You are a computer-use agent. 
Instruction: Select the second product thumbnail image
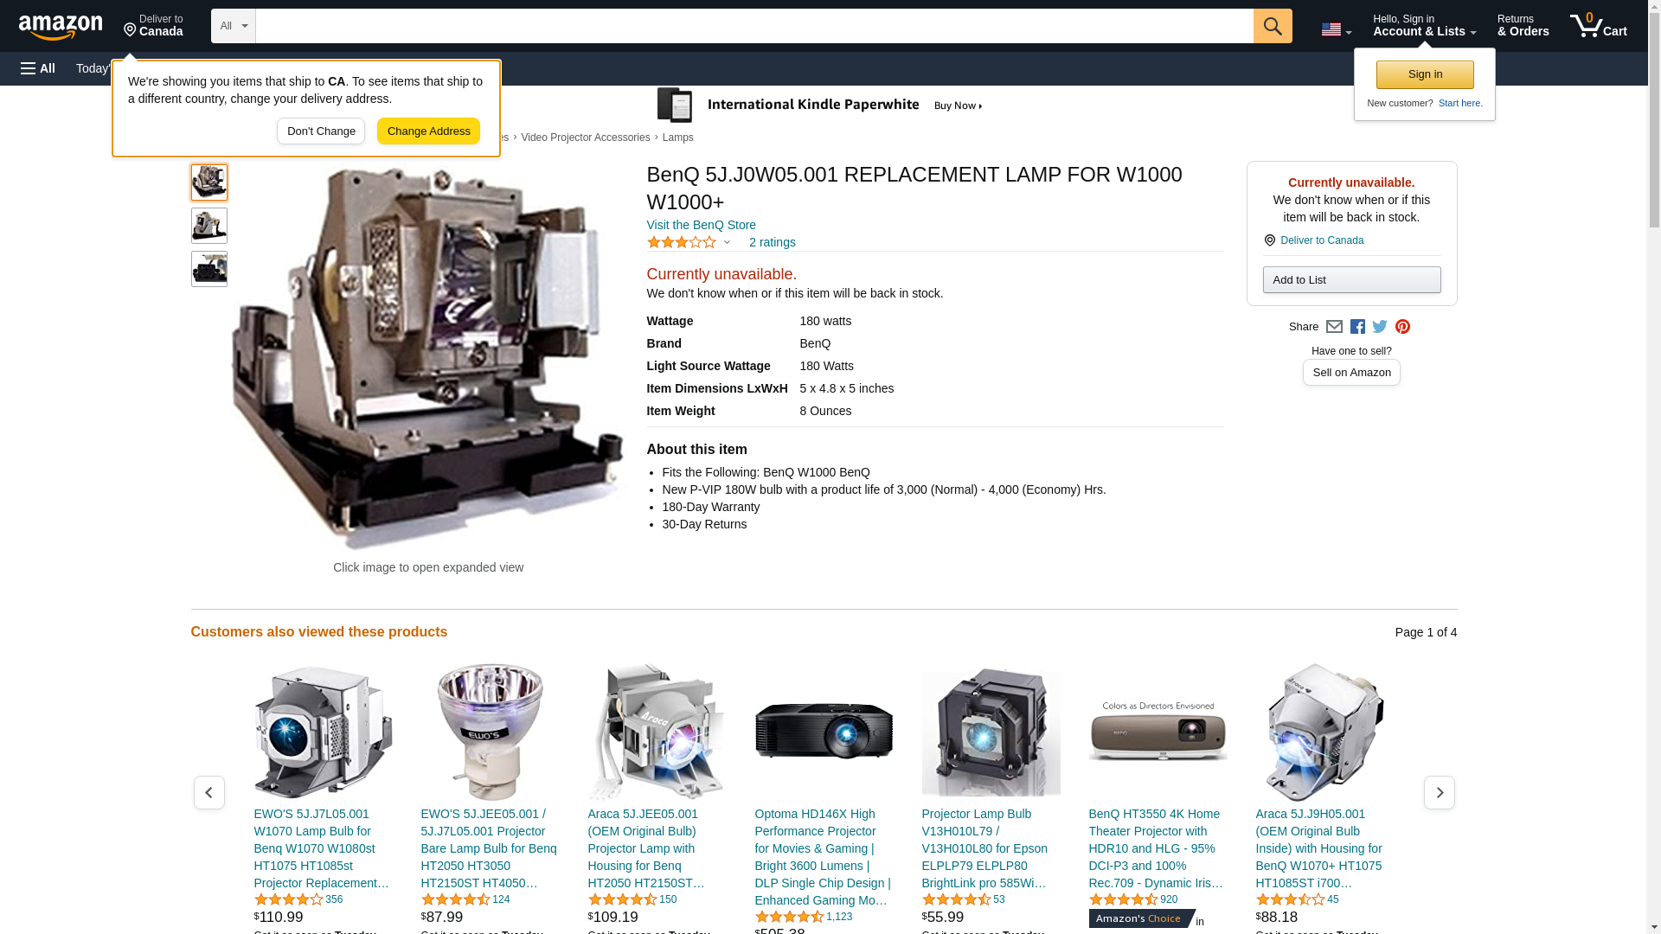[x=209, y=226]
